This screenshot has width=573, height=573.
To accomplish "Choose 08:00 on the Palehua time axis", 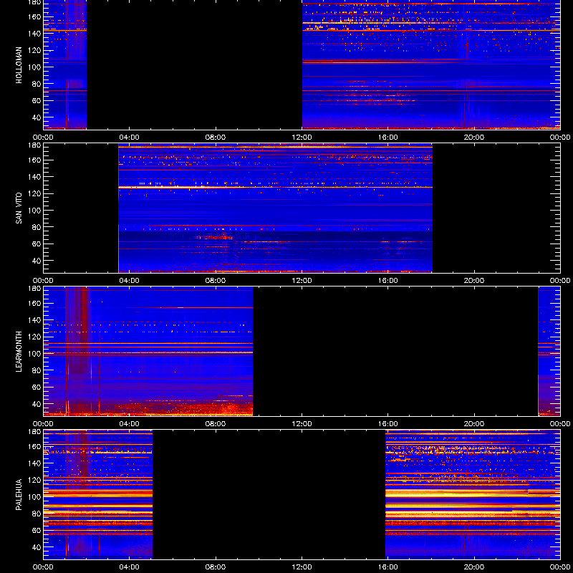I will tap(216, 567).
